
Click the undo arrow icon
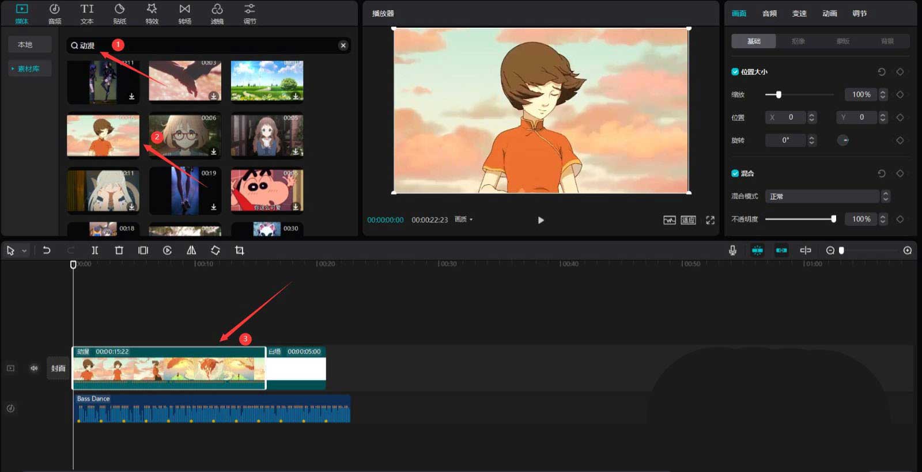pos(47,250)
